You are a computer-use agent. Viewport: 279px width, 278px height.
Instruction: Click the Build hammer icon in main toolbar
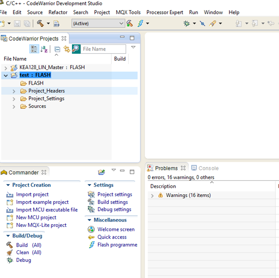pyautogui.click(x=40, y=23)
